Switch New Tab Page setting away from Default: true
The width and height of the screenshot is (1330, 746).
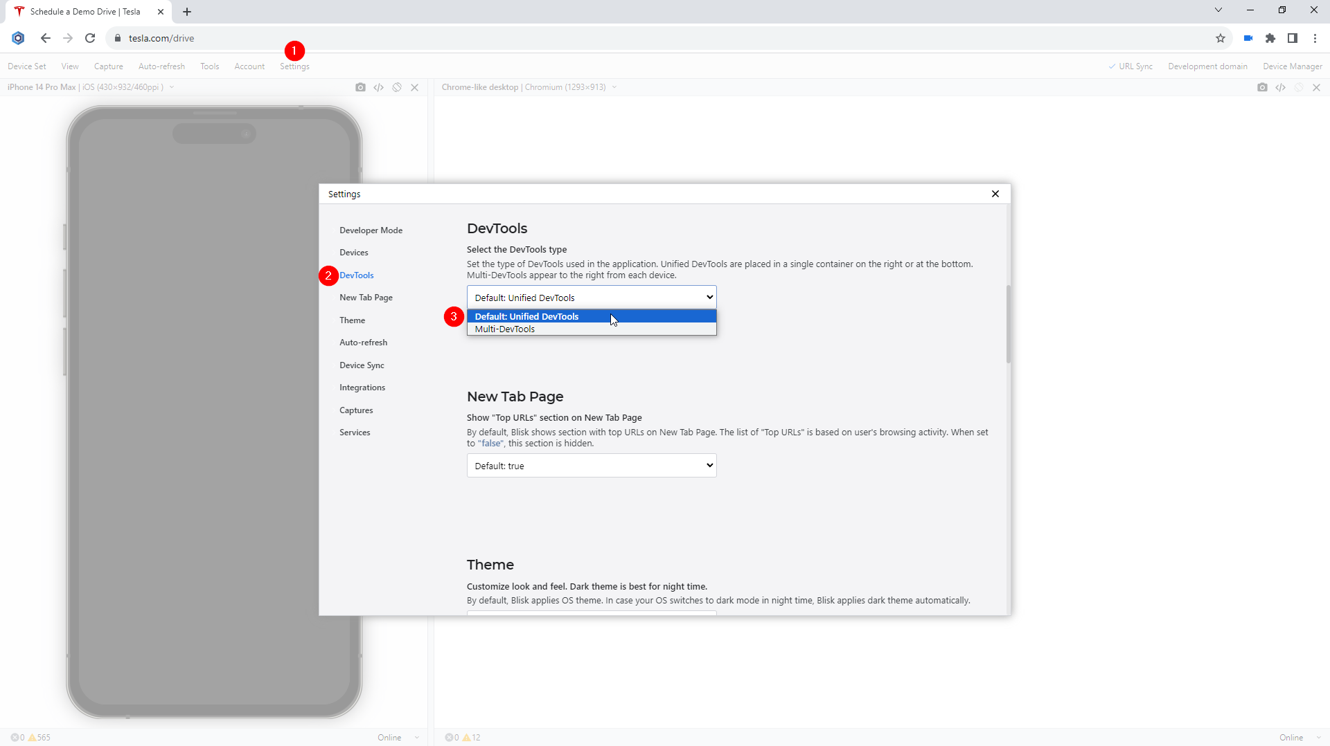(591, 465)
